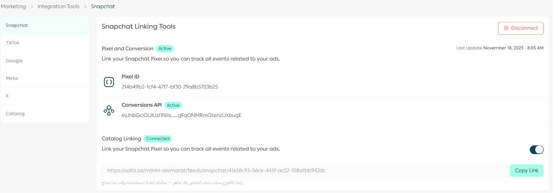Click the Conversions API network icon
The image size is (553, 193).
(109, 110)
